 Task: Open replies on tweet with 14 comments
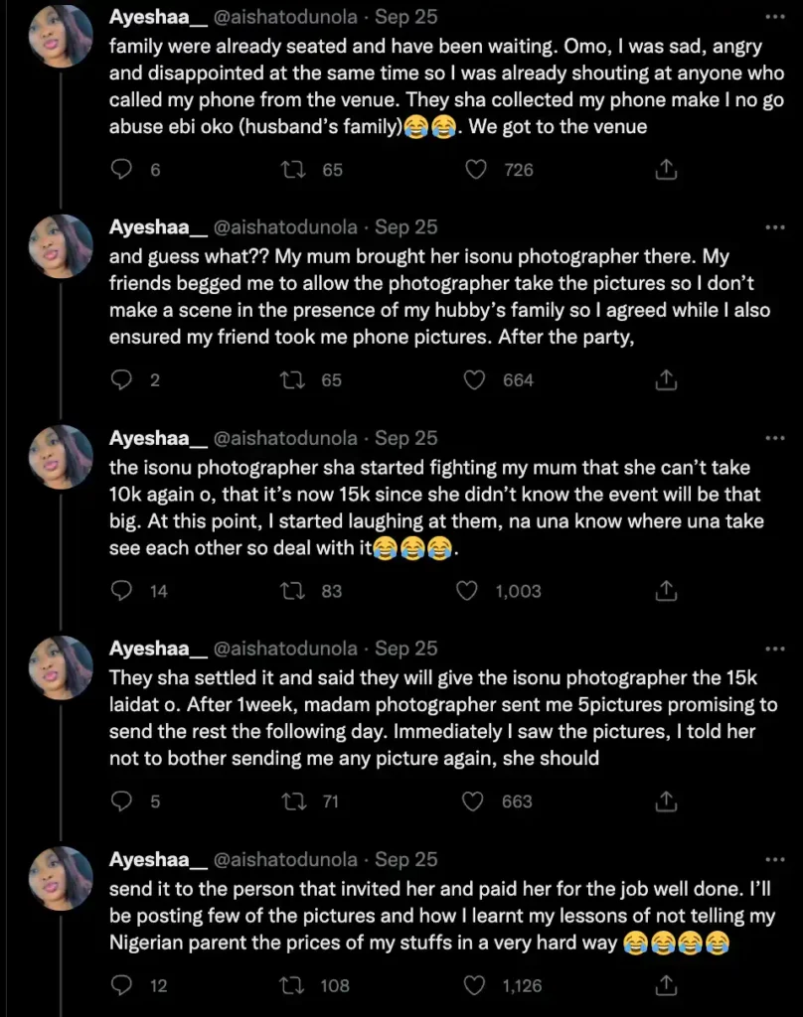pyautogui.click(x=121, y=591)
